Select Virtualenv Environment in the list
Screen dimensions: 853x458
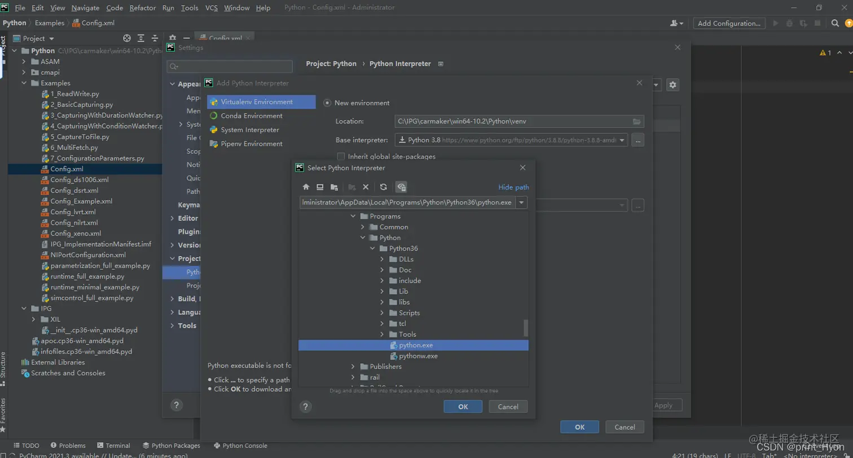click(x=261, y=102)
